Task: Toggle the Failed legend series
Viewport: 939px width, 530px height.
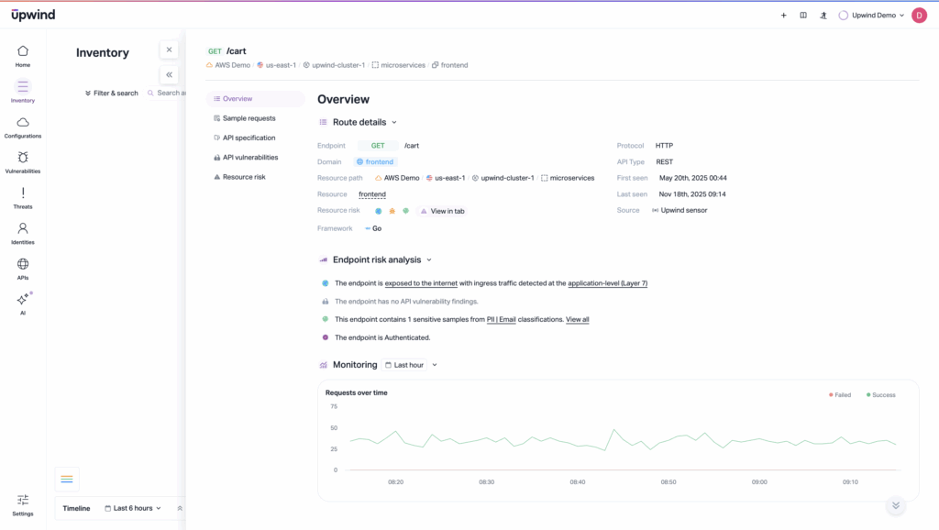Action: (x=840, y=395)
